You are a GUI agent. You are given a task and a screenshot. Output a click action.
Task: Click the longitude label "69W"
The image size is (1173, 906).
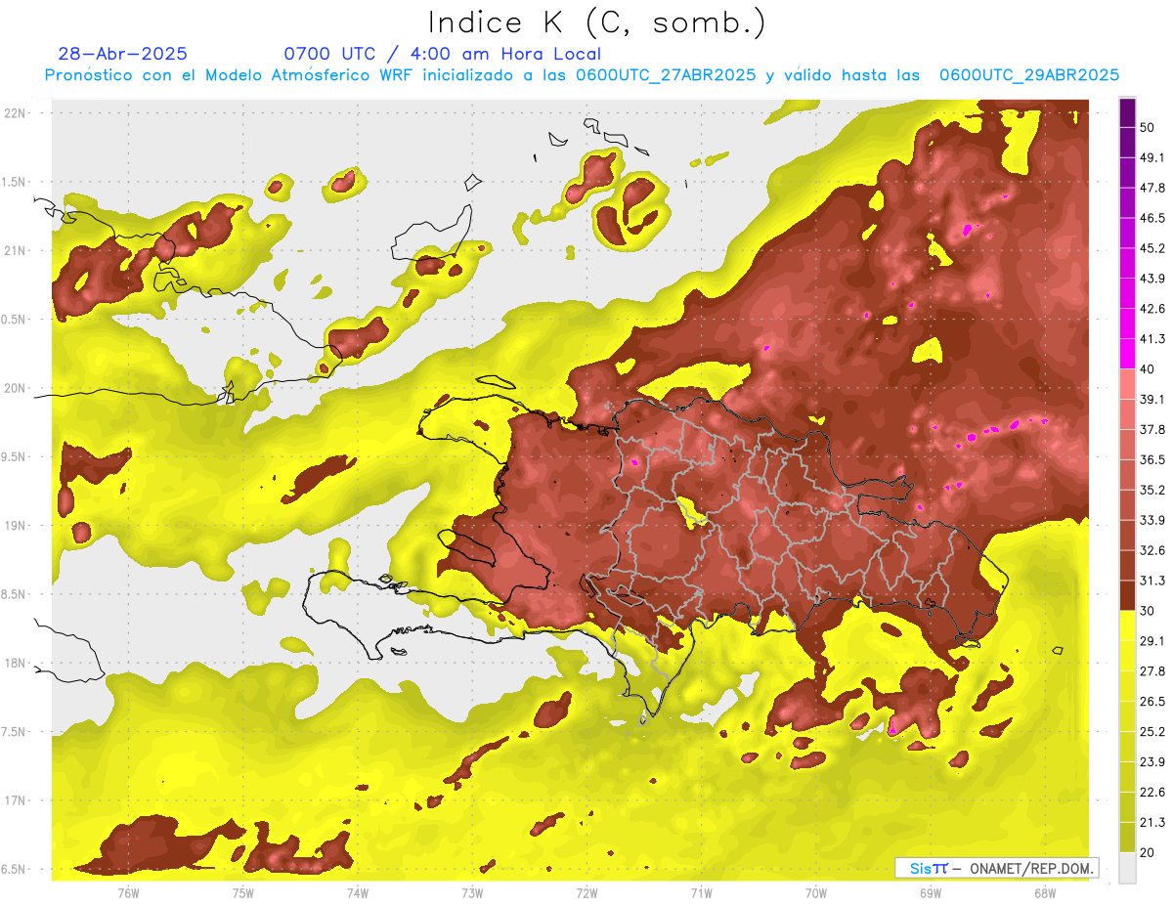point(931,892)
